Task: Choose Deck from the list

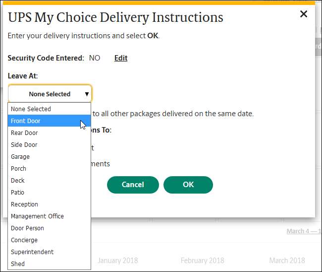Action: [18, 180]
